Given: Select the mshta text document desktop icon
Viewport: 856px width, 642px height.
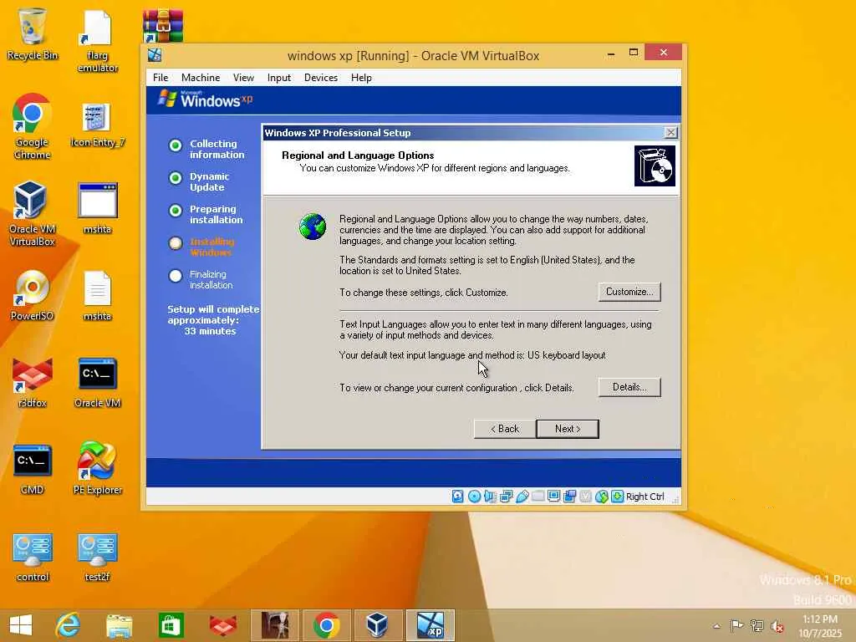Looking at the screenshot, I should [97, 296].
